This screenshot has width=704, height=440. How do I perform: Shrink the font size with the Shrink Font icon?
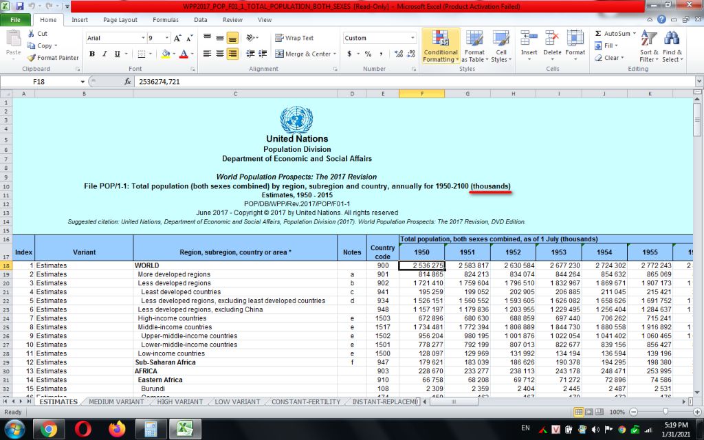coord(190,38)
